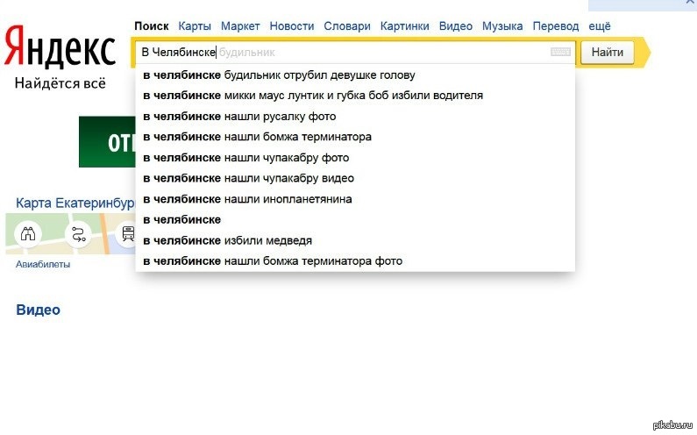Select suggestion about будильник отрубил девушке голову

[279, 75]
